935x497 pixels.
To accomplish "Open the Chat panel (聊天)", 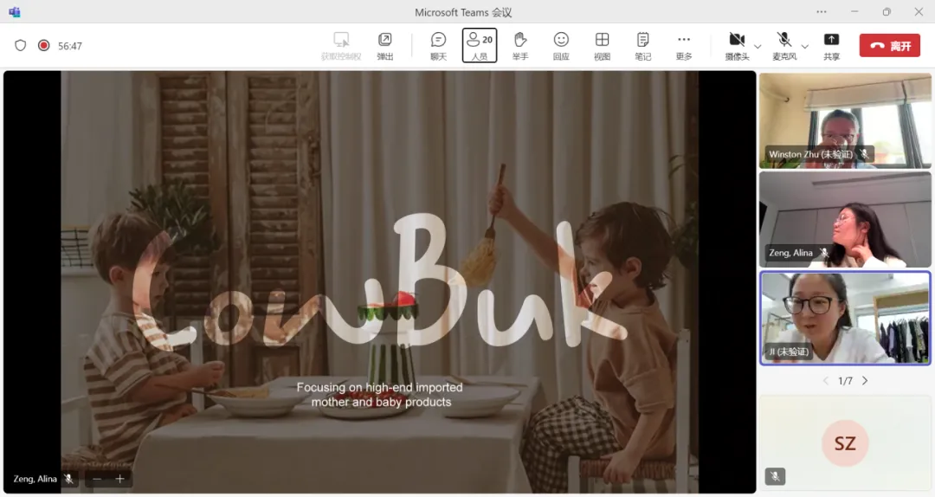I will coord(438,46).
